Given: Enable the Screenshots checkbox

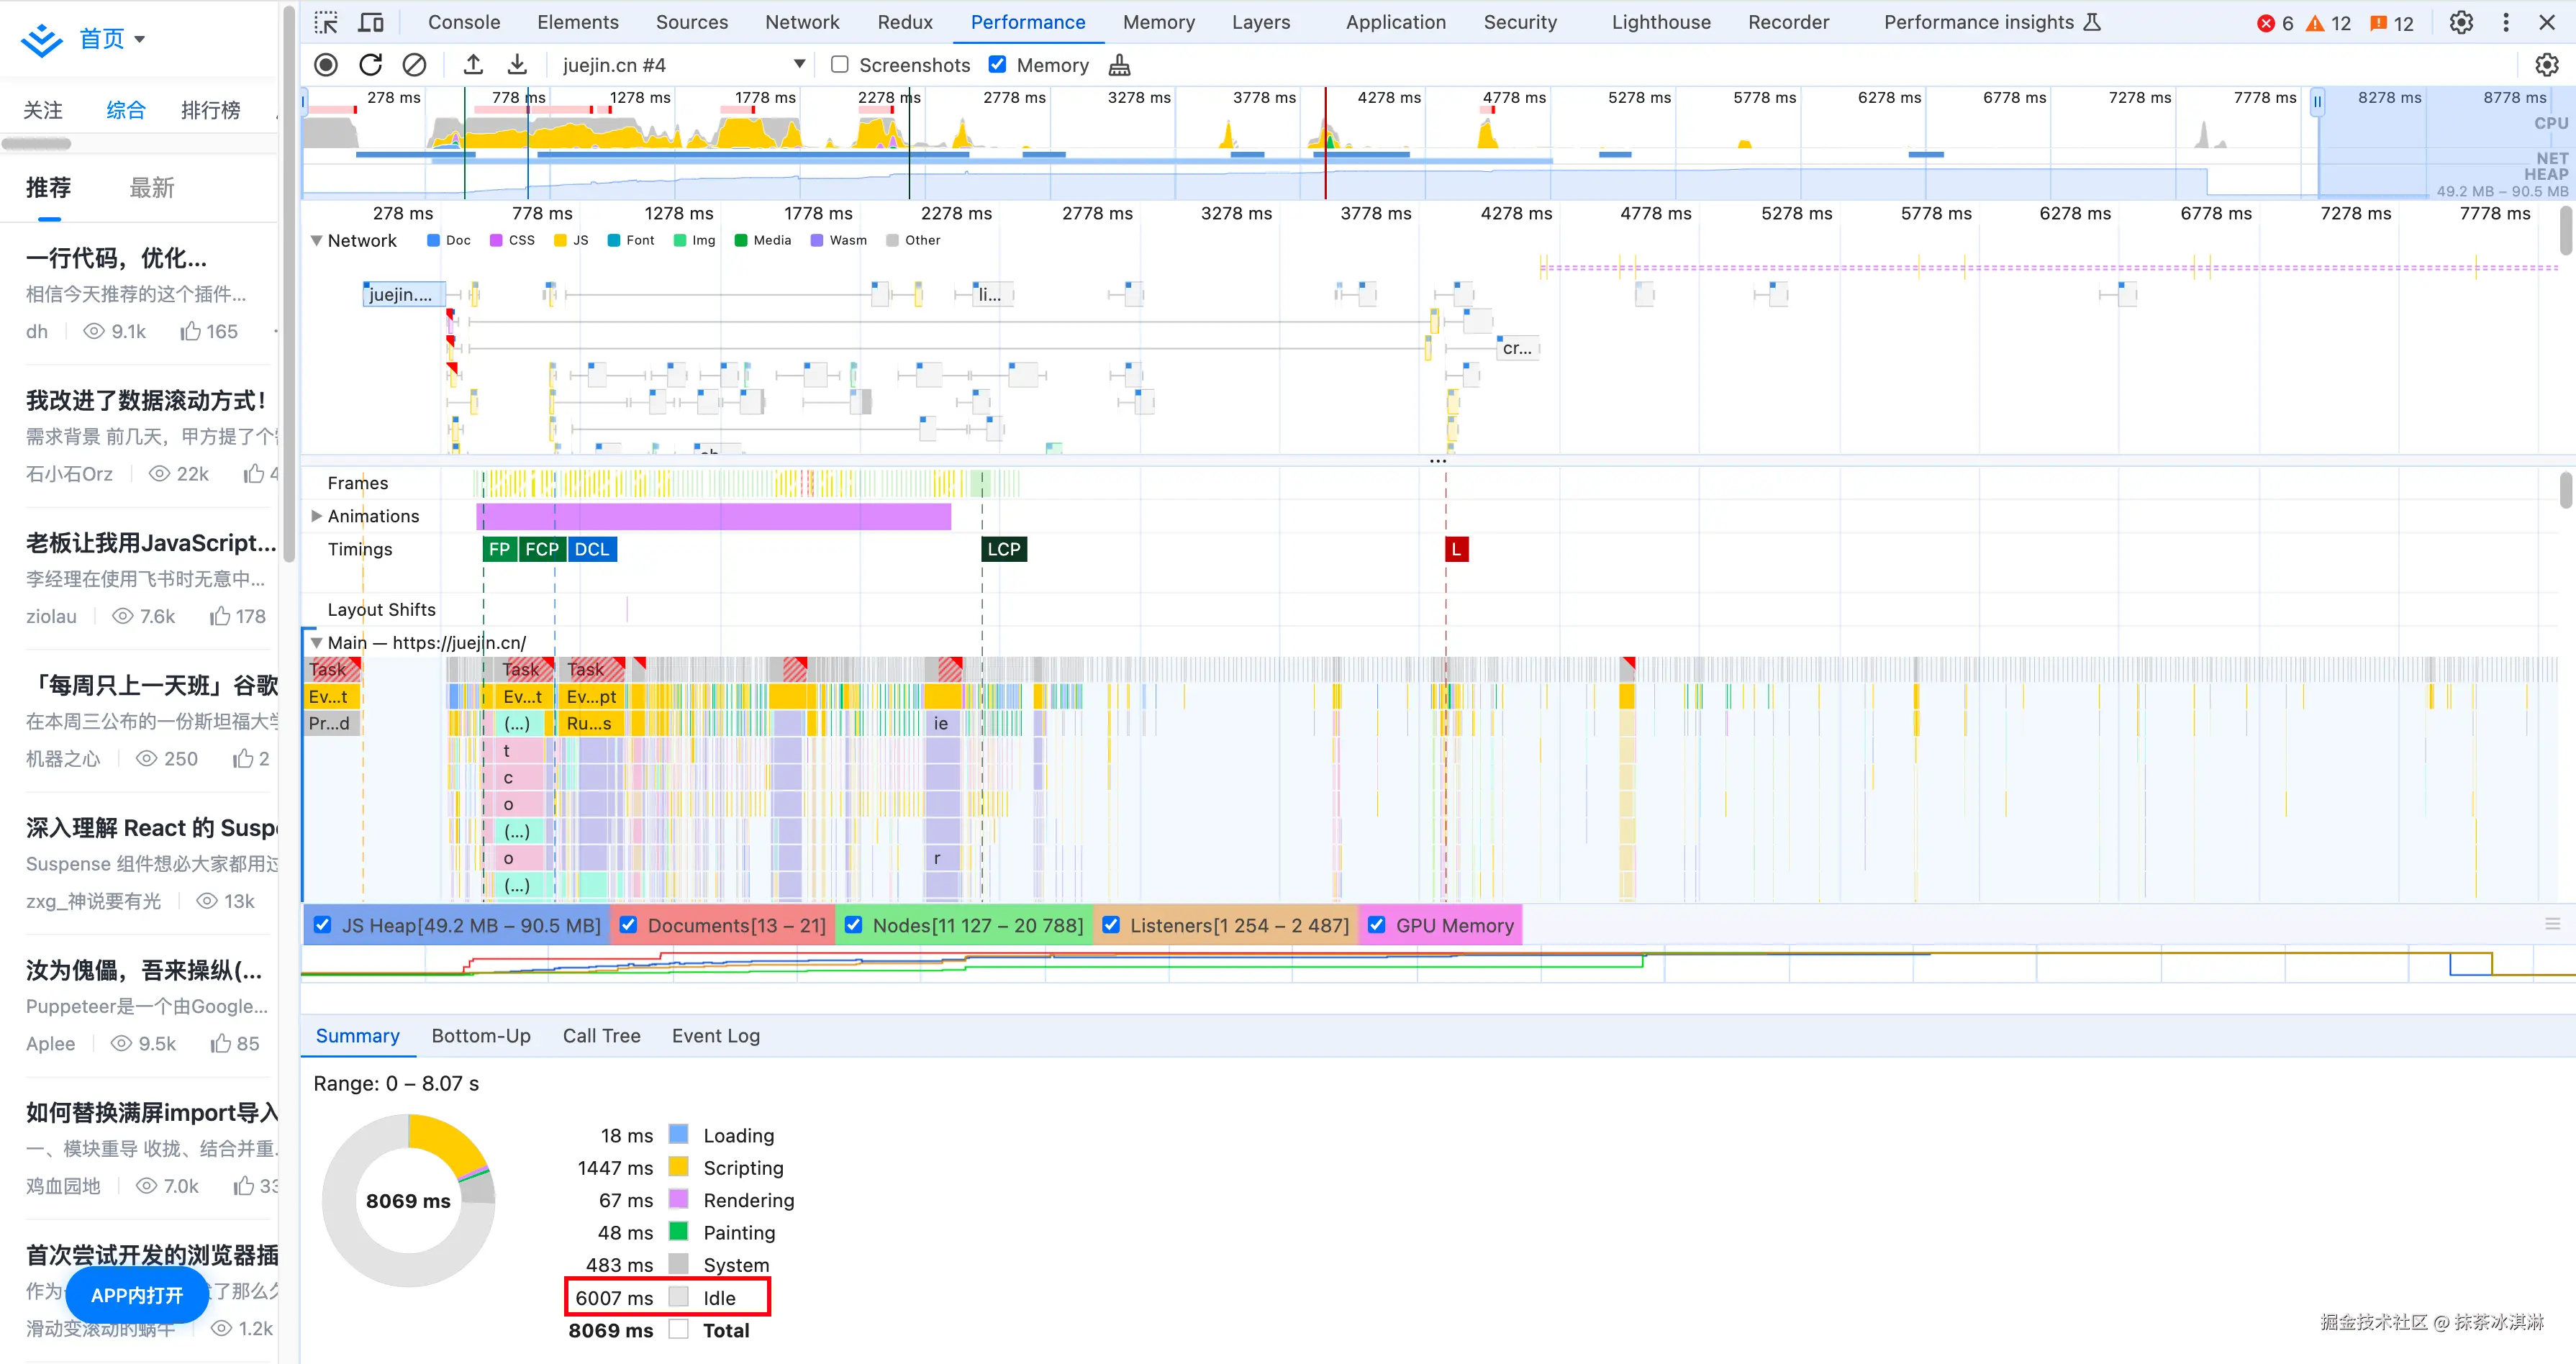Looking at the screenshot, I should pos(840,65).
